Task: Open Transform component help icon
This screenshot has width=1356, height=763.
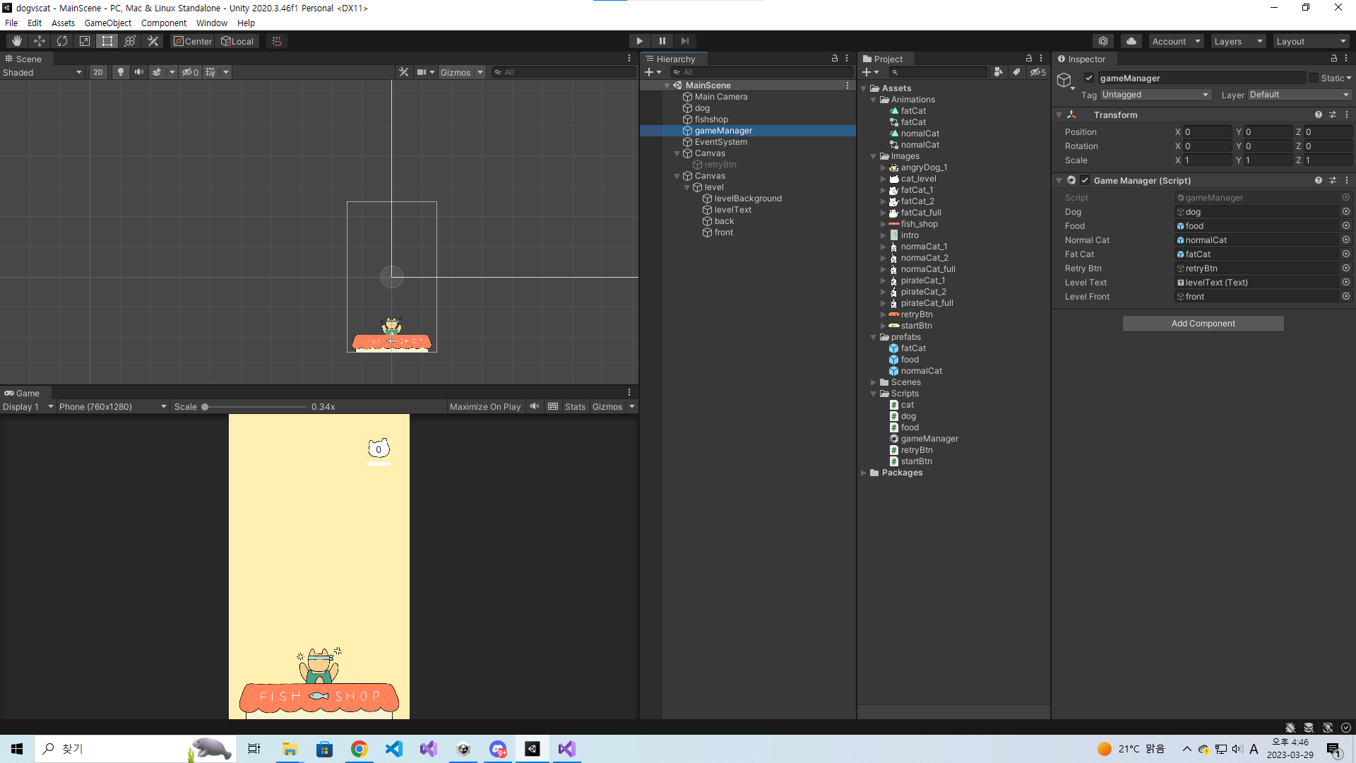Action: (1319, 115)
